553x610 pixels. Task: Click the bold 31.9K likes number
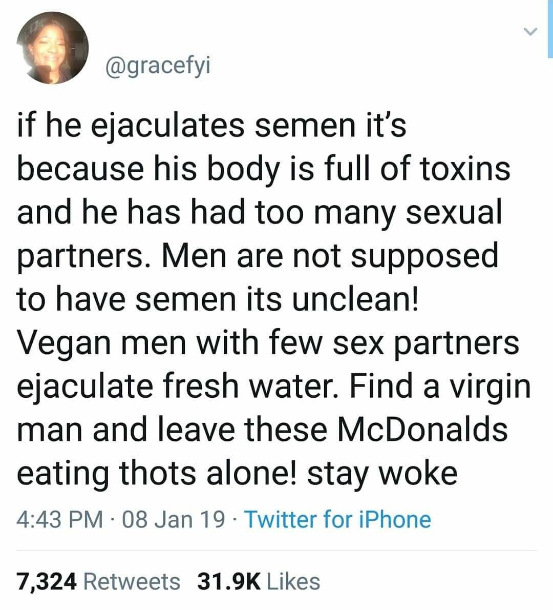229,581
